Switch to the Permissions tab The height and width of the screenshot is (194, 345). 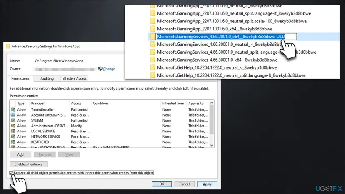[x=20, y=78]
